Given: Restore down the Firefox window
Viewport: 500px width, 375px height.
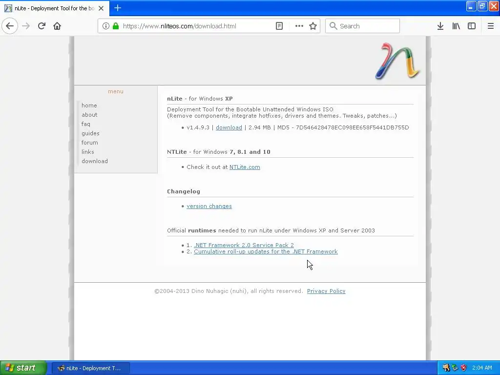Looking at the screenshot, I should [x=482, y=6].
